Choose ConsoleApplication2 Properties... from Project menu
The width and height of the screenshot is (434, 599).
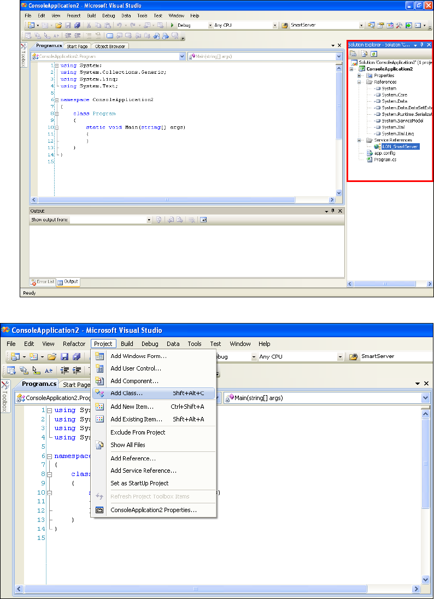pyautogui.click(x=154, y=510)
